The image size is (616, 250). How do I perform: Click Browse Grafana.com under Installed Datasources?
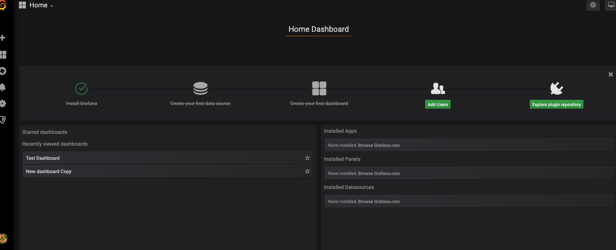(x=379, y=202)
